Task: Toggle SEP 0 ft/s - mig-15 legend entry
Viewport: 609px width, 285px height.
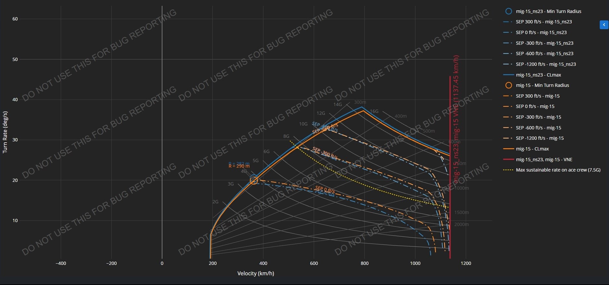Action: pyautogui.click(x=535, y=106)
